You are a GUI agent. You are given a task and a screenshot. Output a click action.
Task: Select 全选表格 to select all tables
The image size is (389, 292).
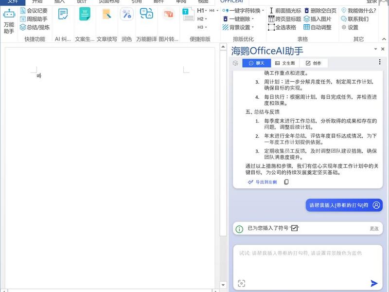pos(283,27)
